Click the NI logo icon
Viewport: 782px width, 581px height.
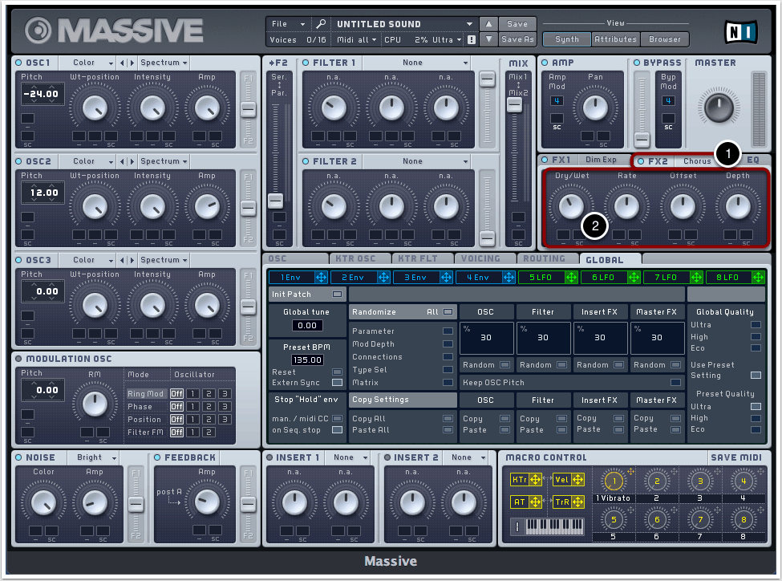[x=740, y=31]
